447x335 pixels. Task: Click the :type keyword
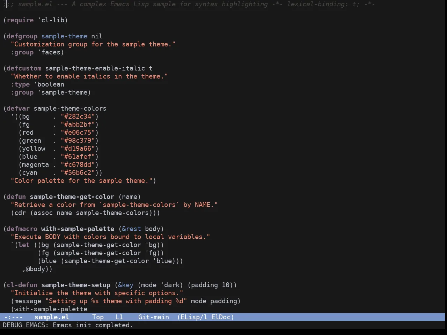coord(20,84)
